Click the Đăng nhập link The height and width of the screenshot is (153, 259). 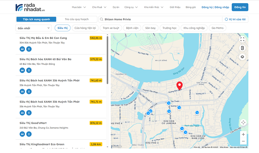[x=222, y=7]
